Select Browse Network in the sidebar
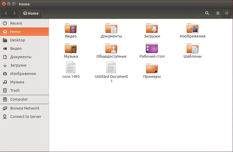This screenshot has width=233, height=152. (x=24, y=108)
